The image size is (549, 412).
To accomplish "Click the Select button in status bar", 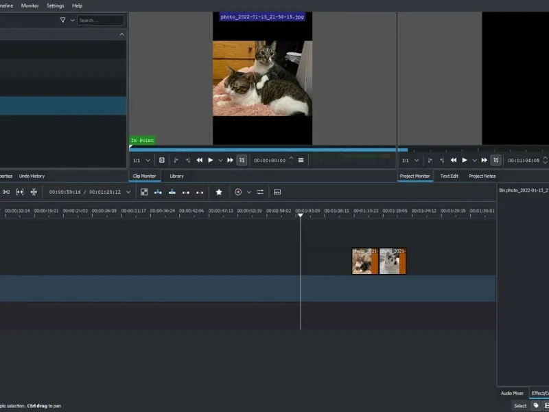I will (520, 406).
